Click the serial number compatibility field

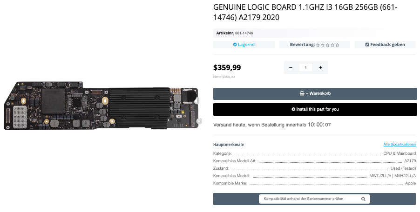pyautogui.click(x=310, y=199)
